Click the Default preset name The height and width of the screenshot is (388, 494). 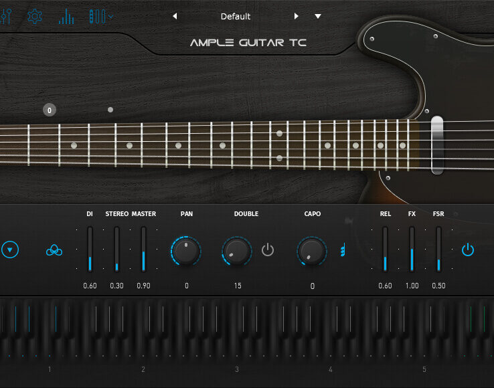(x=236, y=16)
